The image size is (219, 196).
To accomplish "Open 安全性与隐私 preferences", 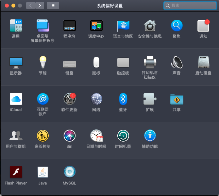I will point(150,25).
